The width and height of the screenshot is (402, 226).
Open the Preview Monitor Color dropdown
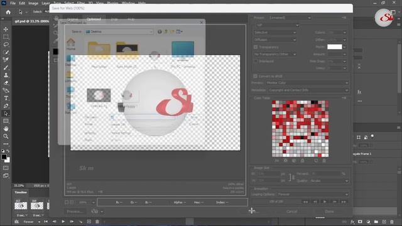coord(307,83)
